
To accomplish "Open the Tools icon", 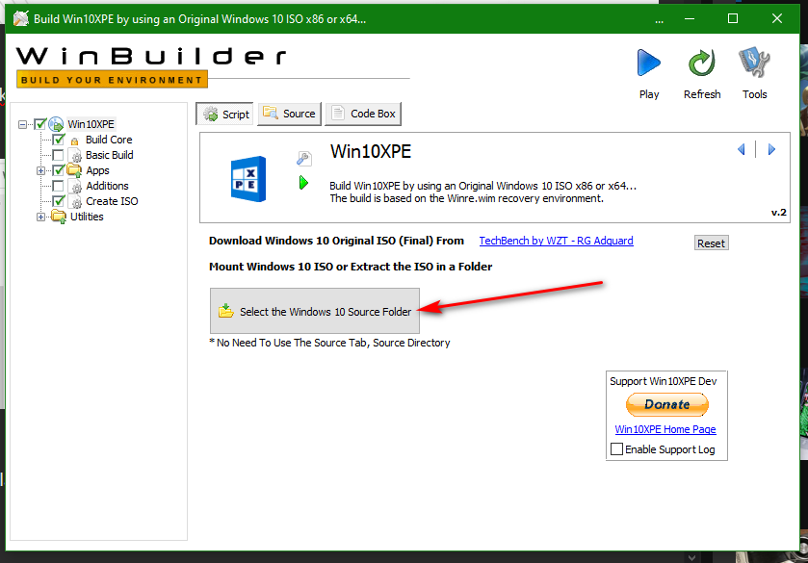I will 754,63.
